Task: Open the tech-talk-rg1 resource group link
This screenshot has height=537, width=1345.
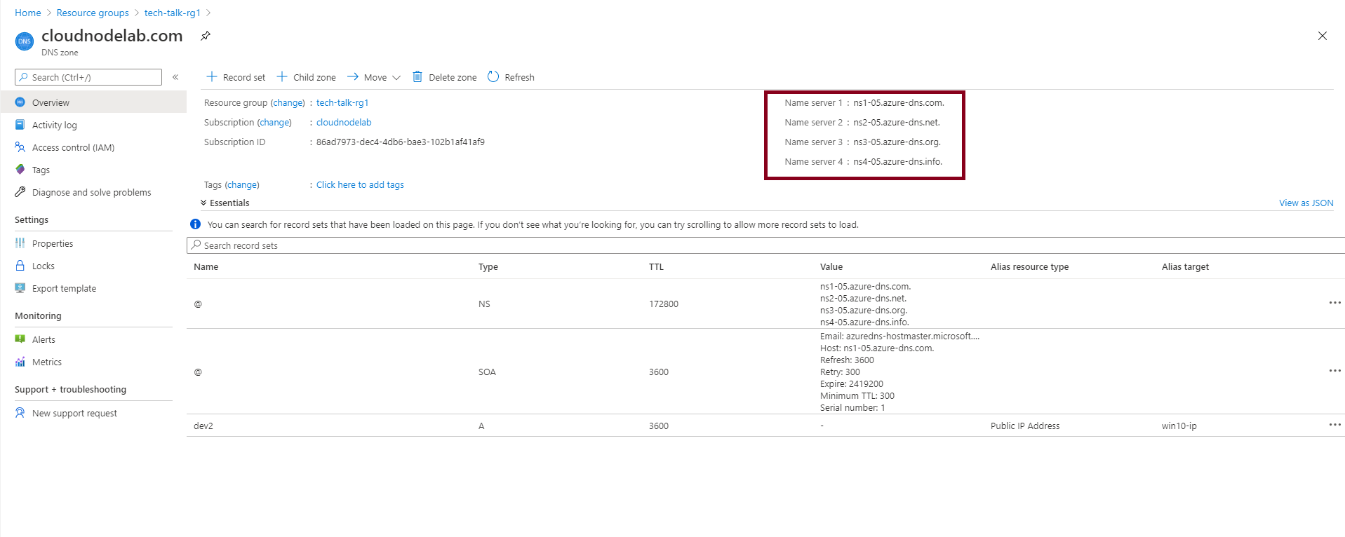Action: pyautogui.click(x=342, y=102)
